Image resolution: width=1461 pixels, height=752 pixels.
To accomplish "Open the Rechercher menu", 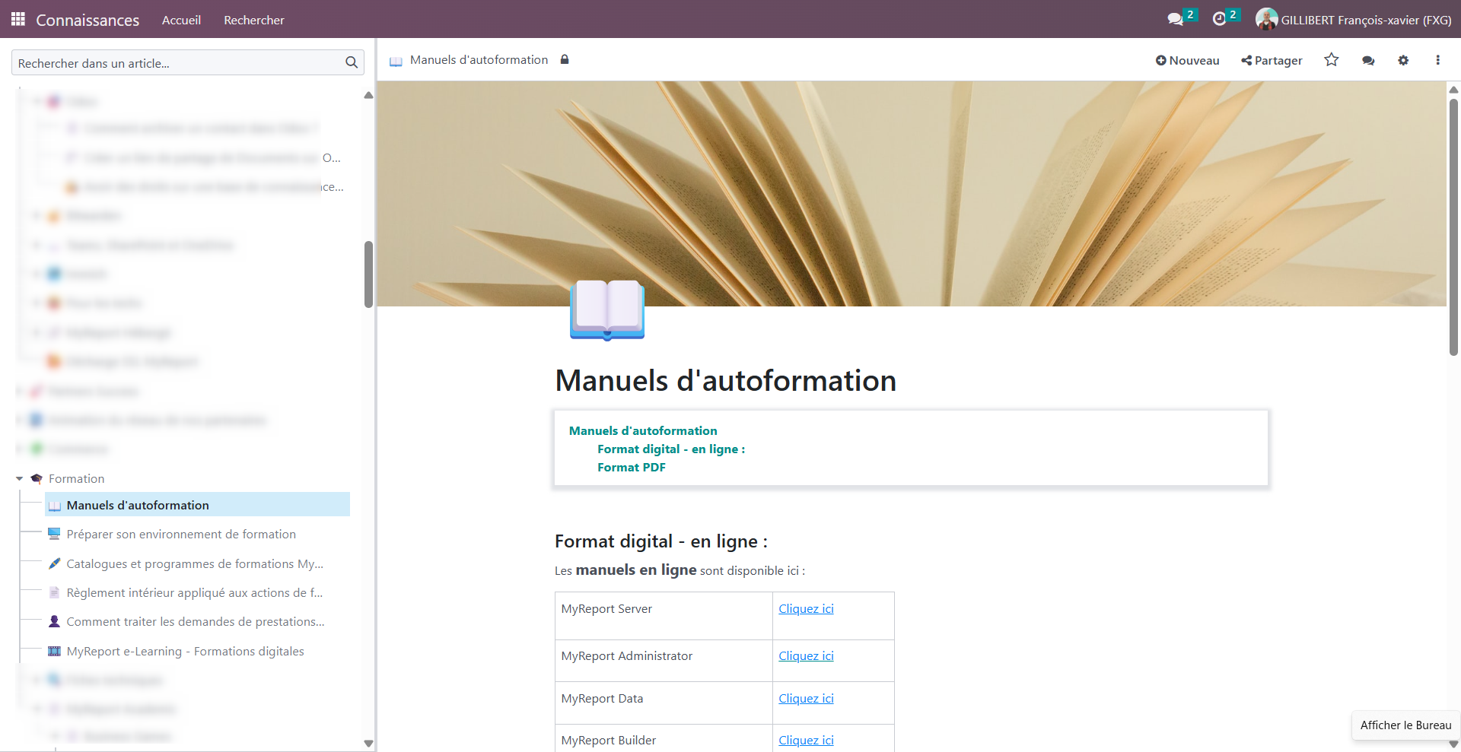I will pyautogui.click(x=253, y=20).
